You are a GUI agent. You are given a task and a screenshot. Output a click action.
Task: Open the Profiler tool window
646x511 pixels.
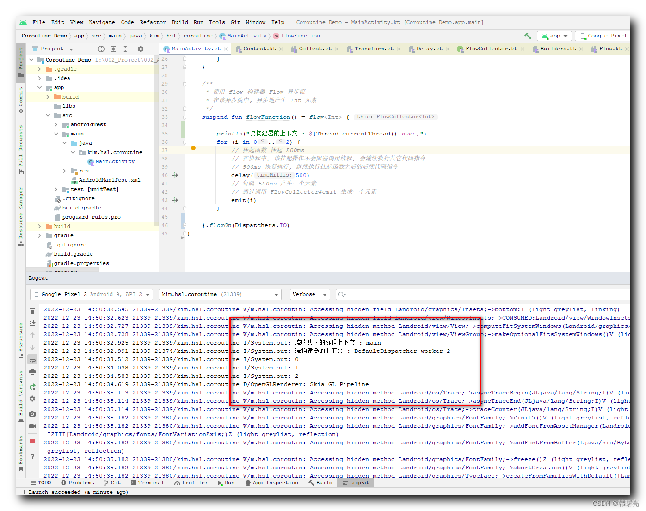click(191, 483)
